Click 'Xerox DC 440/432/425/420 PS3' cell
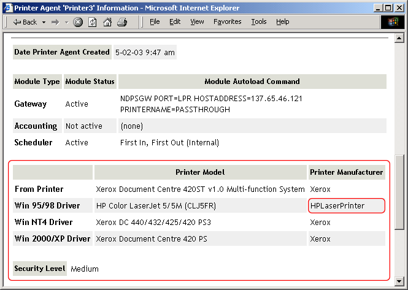Viewport: 408px width, 290px height. tap(153, 223)
